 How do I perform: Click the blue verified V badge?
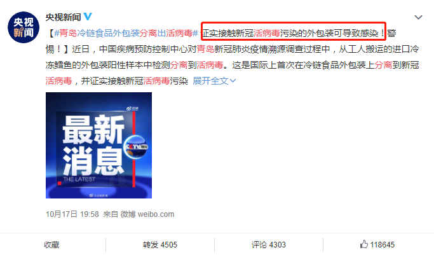pos(88,17)
